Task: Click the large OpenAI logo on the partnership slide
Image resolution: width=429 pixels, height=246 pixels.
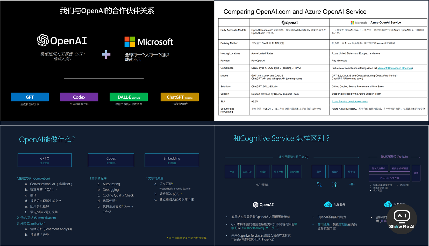Action: 62,40
